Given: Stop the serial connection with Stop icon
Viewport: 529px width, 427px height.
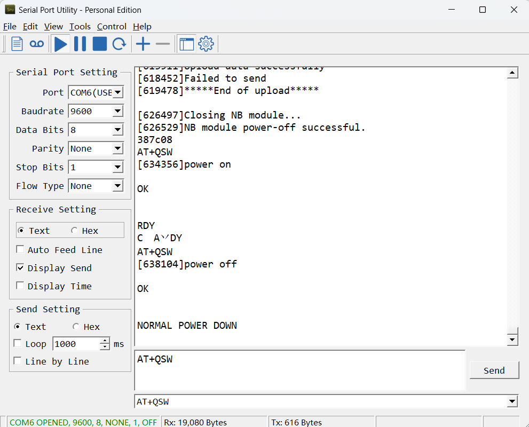Looking at the screenshot, I should point(99,44).
